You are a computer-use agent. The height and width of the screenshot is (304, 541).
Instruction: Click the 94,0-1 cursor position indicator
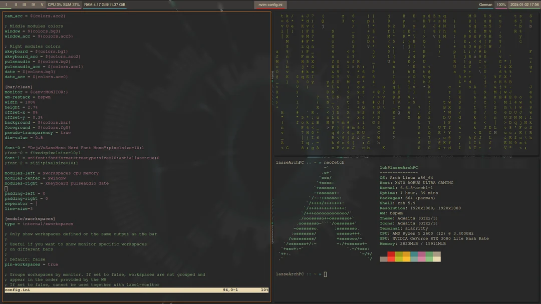click(x=229, y=289)
